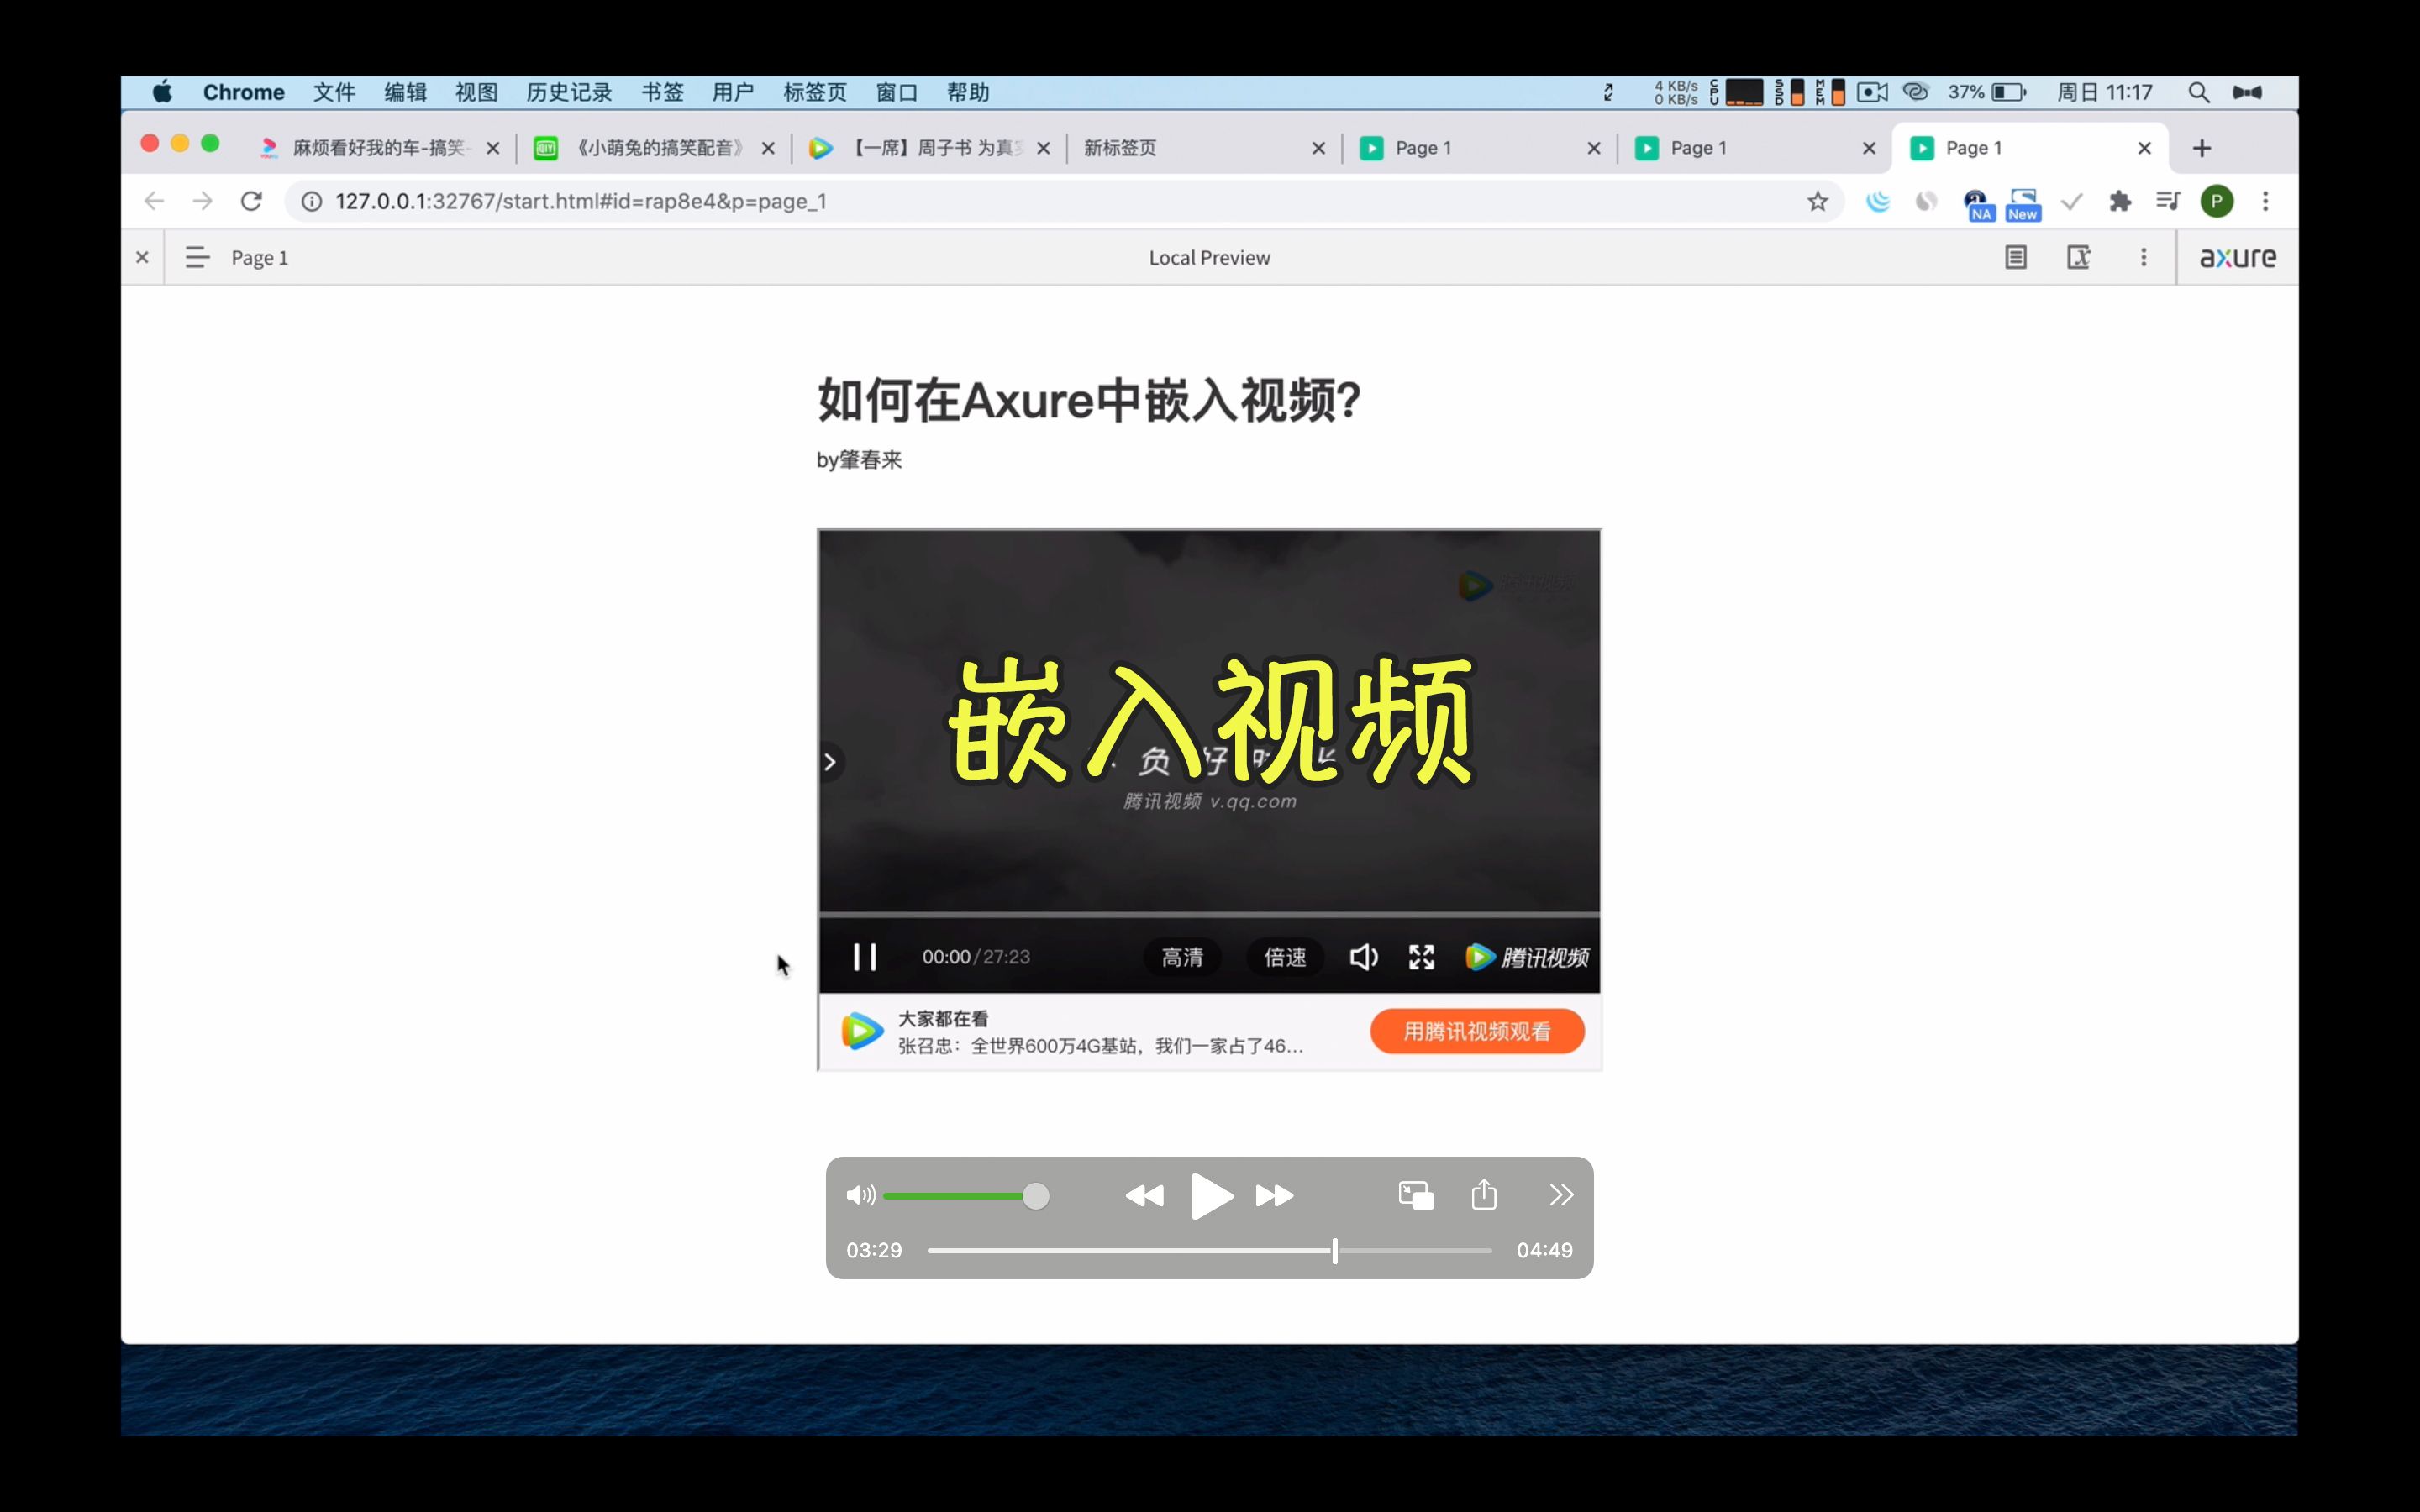Mute the Tencent video volume icon
This screenshot has width=2420, height=1512.
[x=1364, y=957]
